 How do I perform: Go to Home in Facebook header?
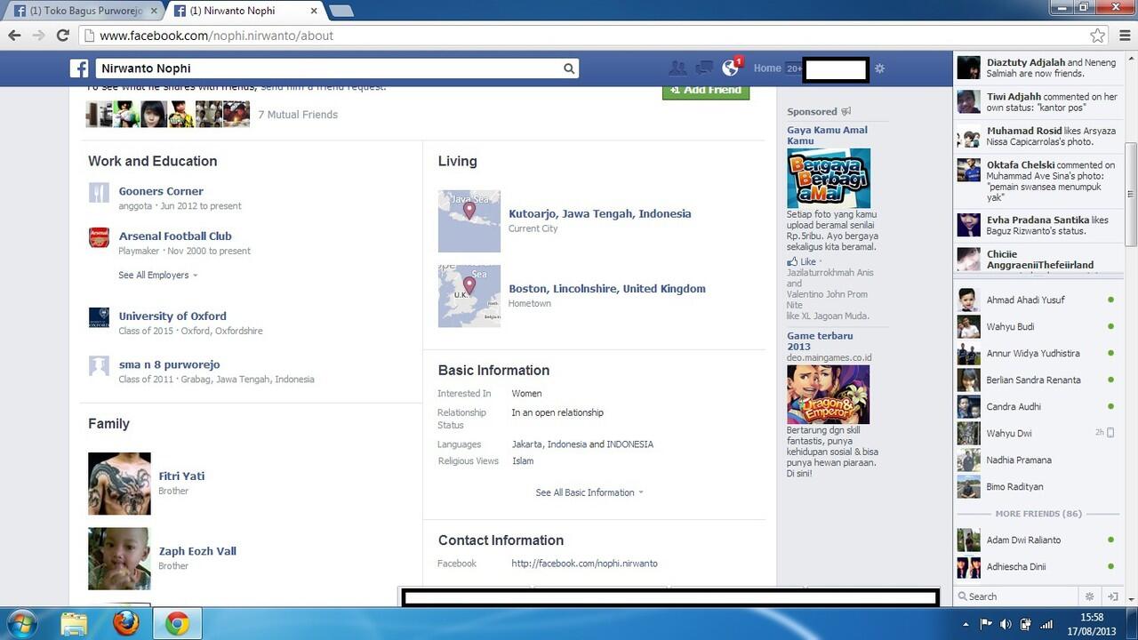click(767, 68)
